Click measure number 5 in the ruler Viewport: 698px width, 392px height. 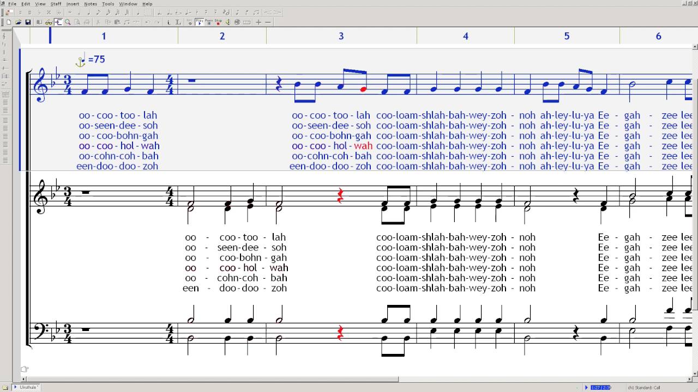coord(567,36)
